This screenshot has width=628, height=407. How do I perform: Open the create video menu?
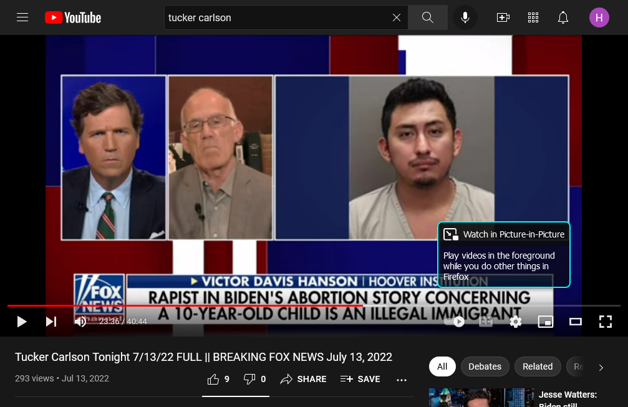coord(503,17)
